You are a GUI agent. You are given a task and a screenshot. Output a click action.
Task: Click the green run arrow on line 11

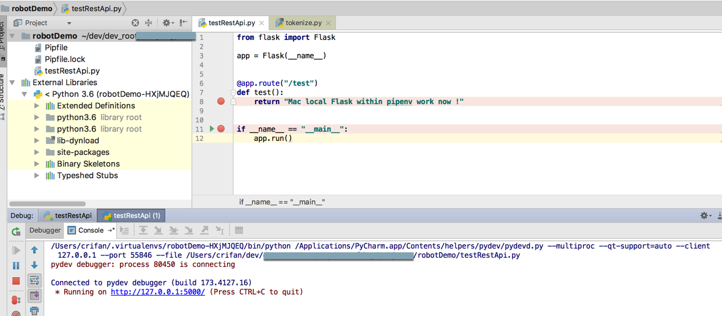(x=212, y=129)
